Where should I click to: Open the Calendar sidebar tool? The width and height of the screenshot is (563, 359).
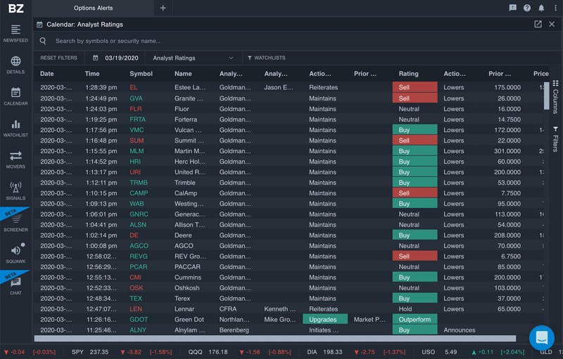[x=15, y=96]
